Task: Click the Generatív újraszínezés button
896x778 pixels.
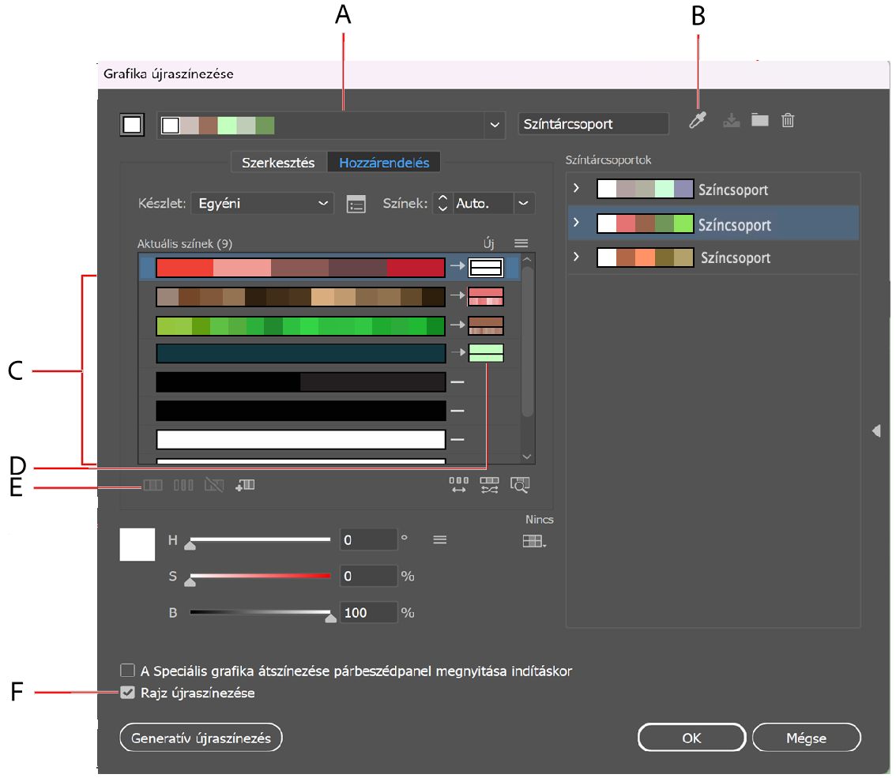Action: click(201, 738)
